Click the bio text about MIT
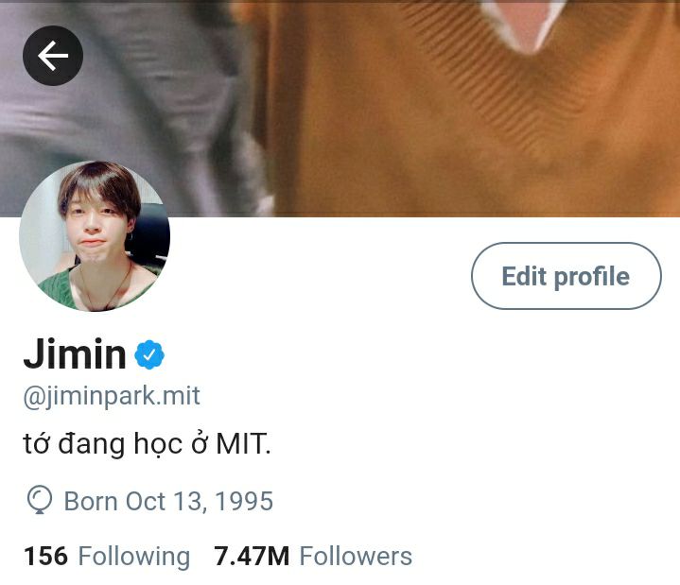Viewport: 680px width, 585px height. tap(147, 444)
